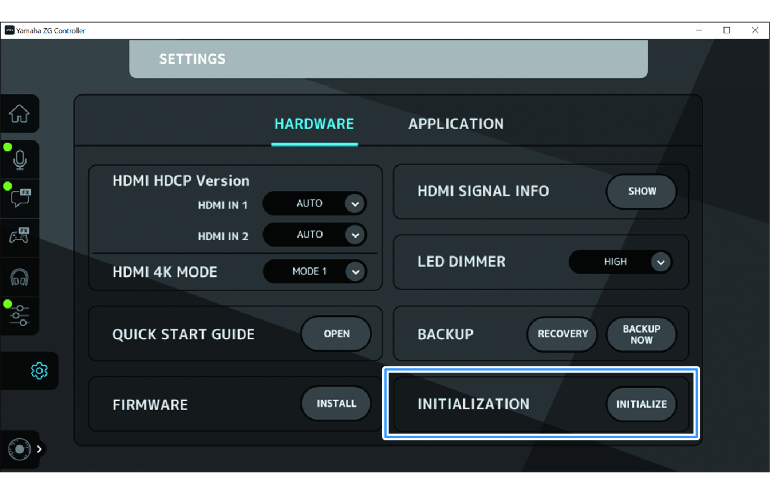Screen dimensions: 771x493
Task: Open the mixer sliders page
Action: click(20, 315)
